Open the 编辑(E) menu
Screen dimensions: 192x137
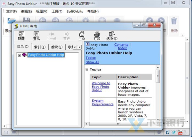(26, 11)
